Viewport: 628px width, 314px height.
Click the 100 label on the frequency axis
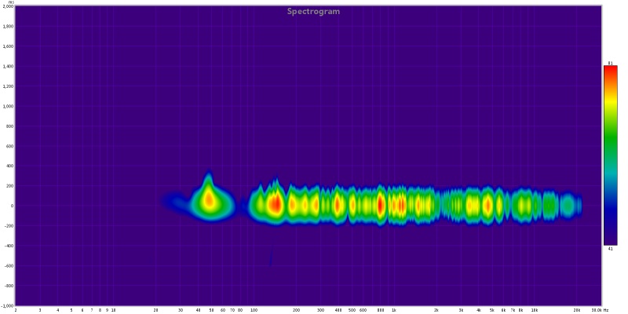(254, 310)
